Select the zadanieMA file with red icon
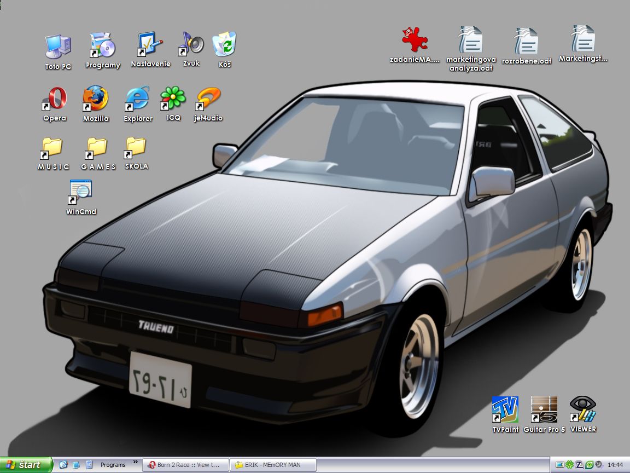The image size is (630, 473). click(415, 45)
